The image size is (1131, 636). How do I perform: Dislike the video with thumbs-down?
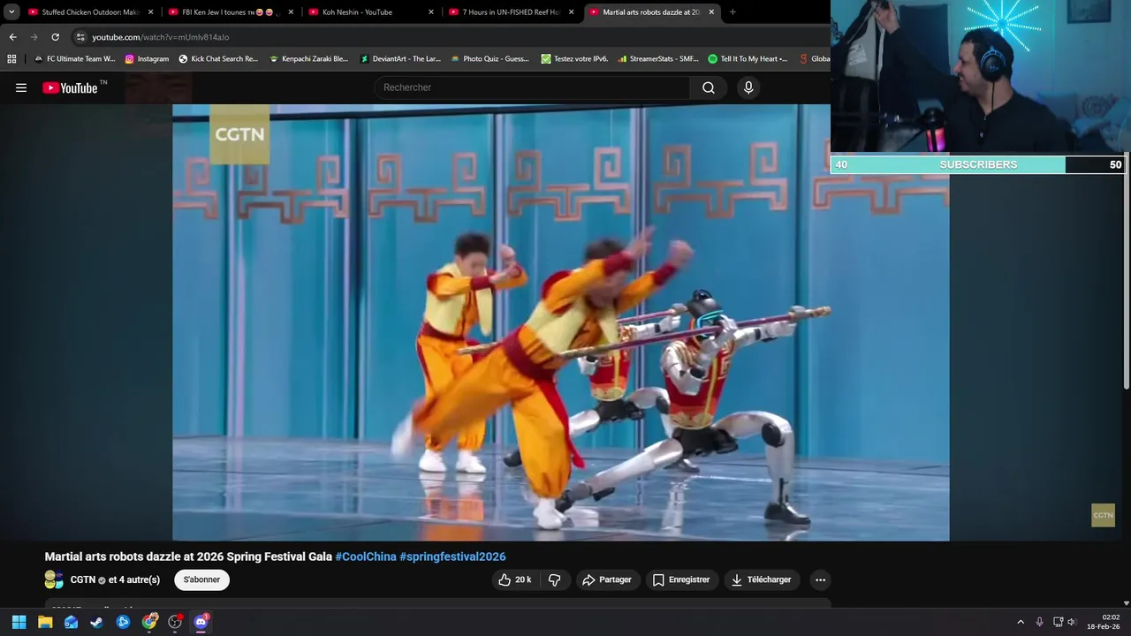[x=555, y=579]
